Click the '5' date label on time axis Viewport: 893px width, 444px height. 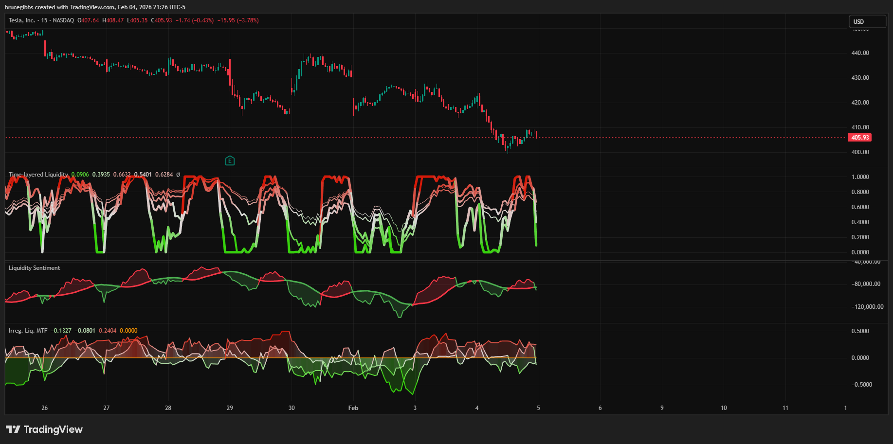click(x=538, y=408)
